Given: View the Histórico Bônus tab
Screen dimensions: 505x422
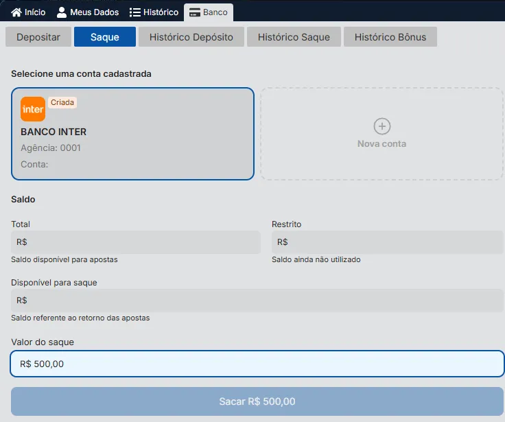Looking at the screenshot, I should tap(390, 37).
